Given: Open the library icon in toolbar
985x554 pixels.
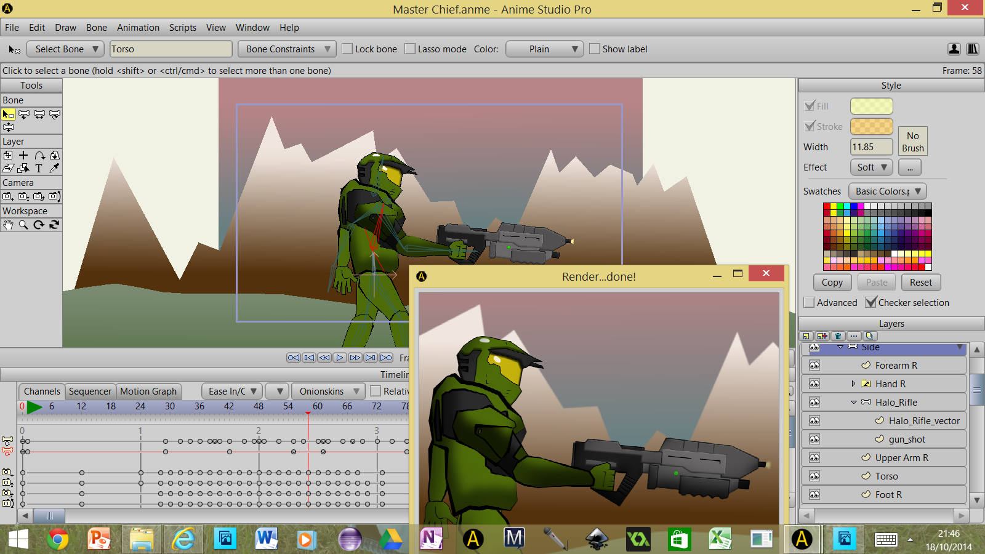Looking at the screenshot, I should tap(973, 49).
